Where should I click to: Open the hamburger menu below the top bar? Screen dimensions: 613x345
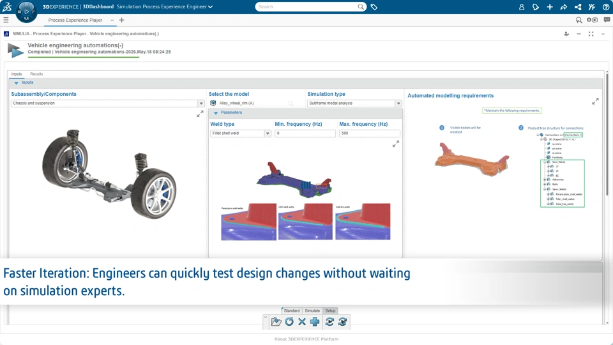coord(6,20)
